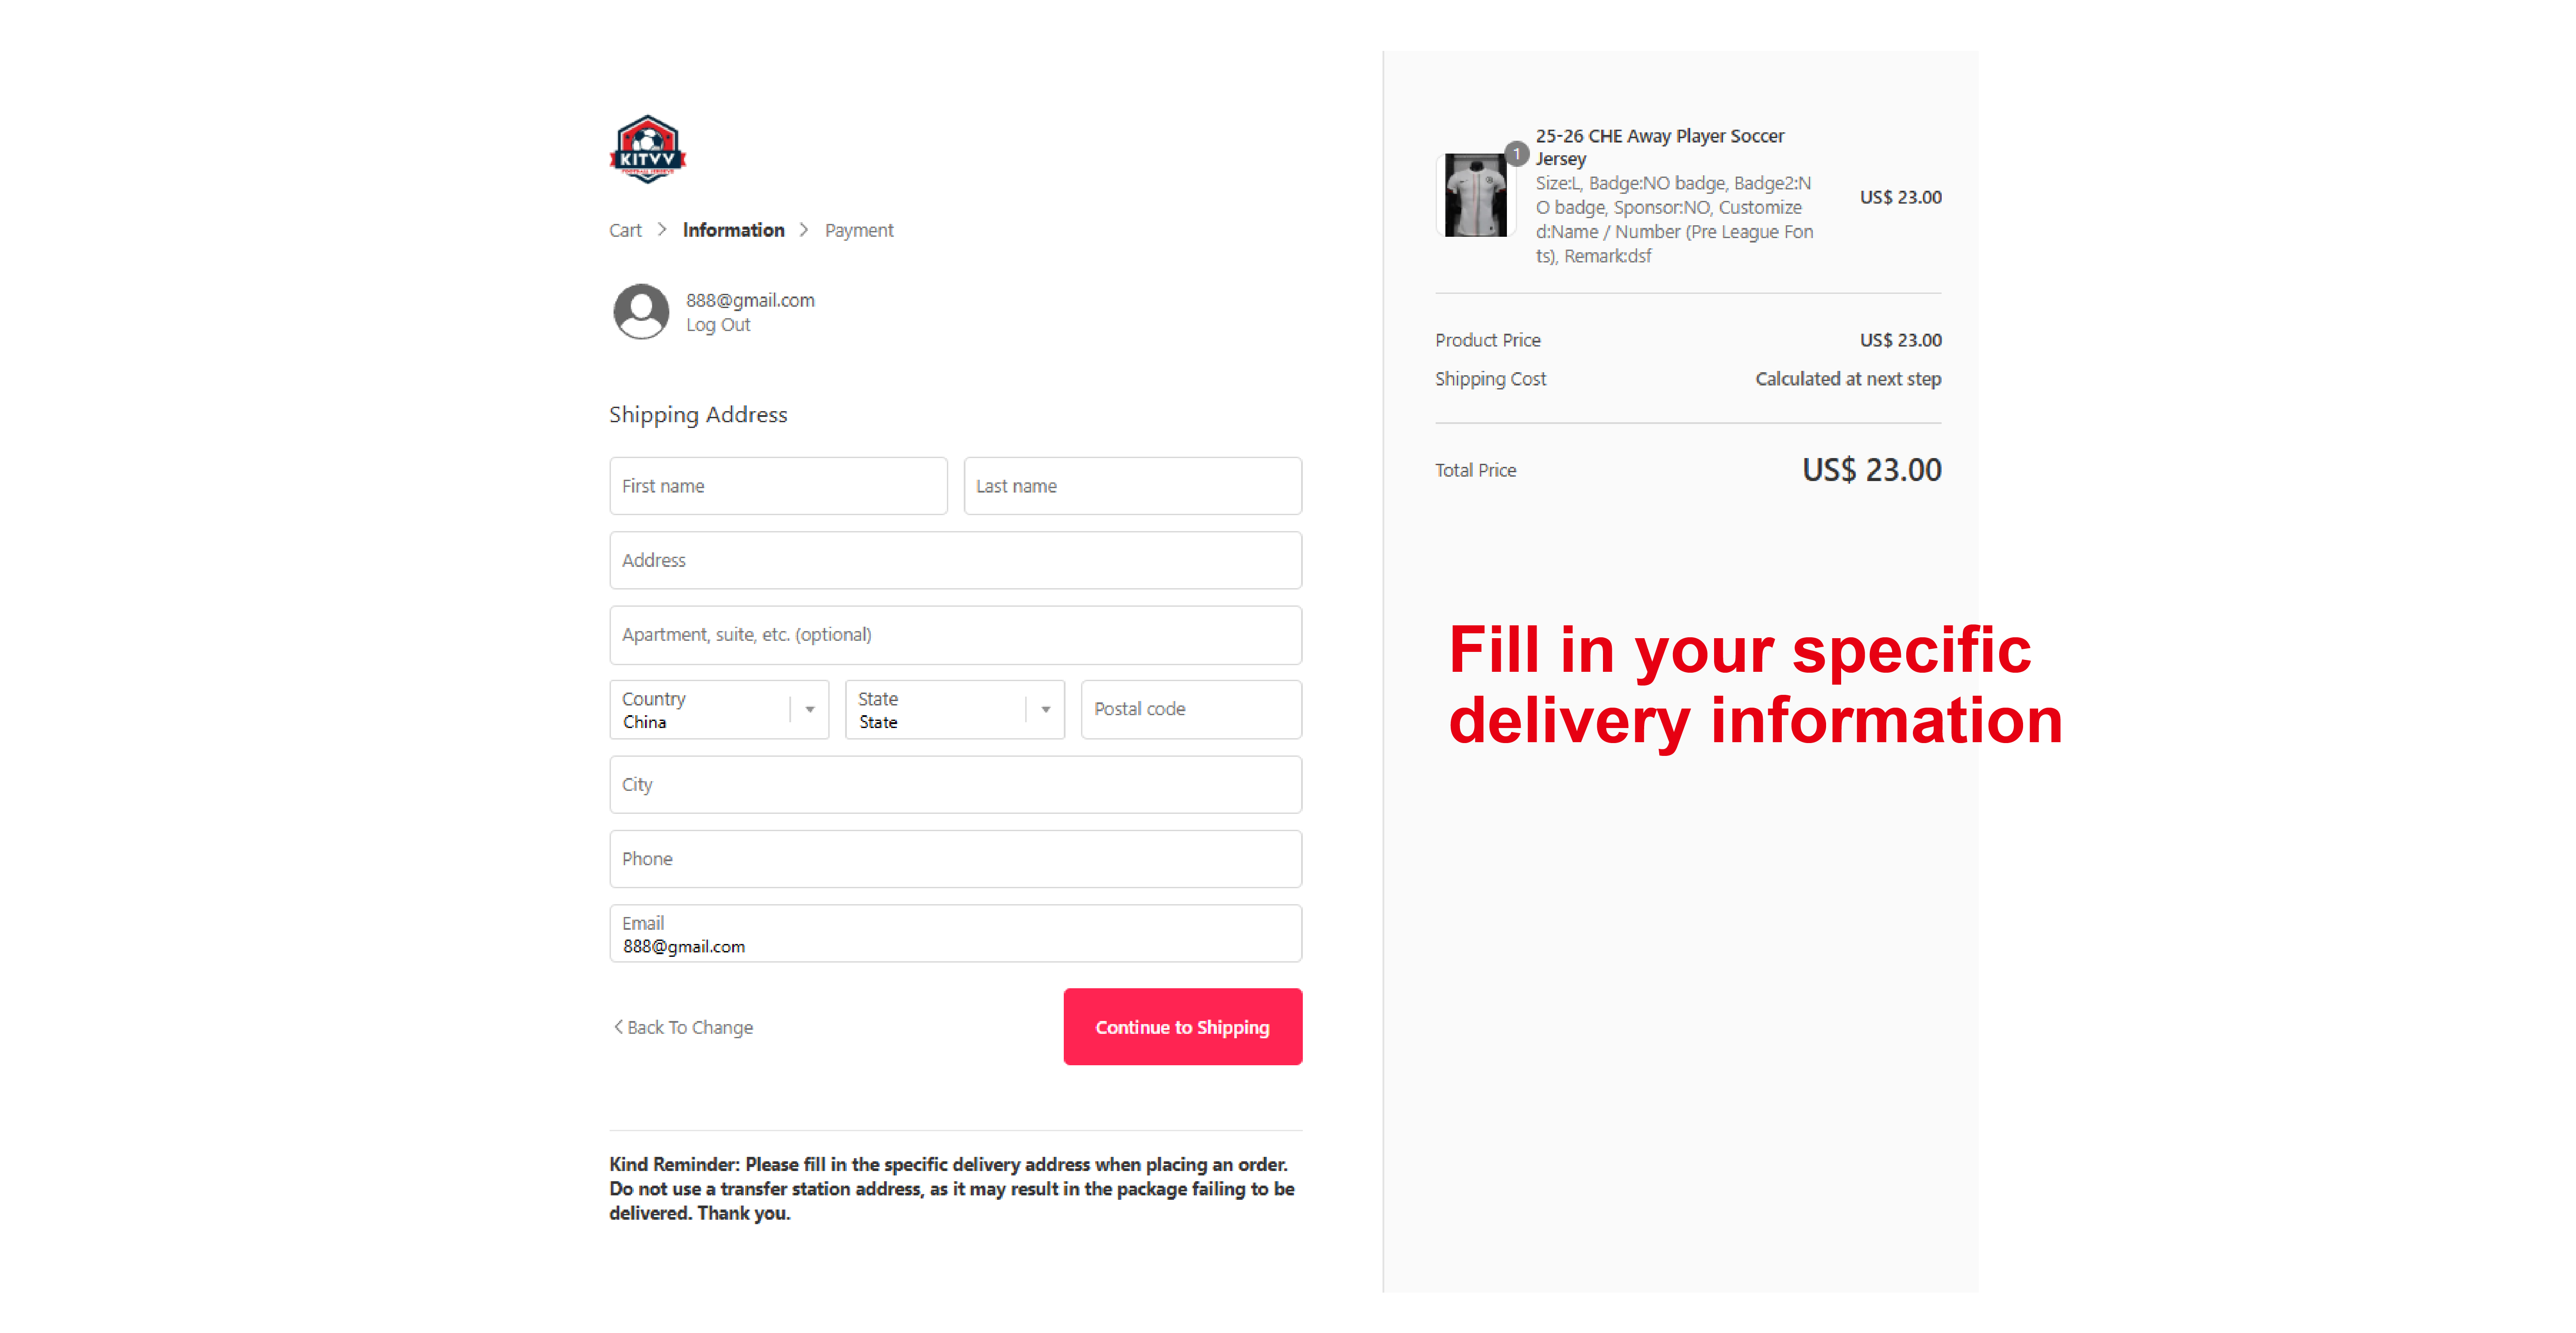Open the Information breadcrumb step
This screenshot has height=1333, width=2576.
(x=733, y=231)
